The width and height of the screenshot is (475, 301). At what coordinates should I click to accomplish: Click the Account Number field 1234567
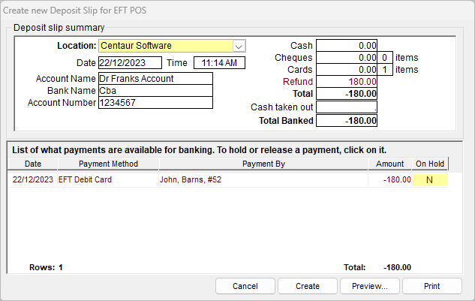(155, 103)
